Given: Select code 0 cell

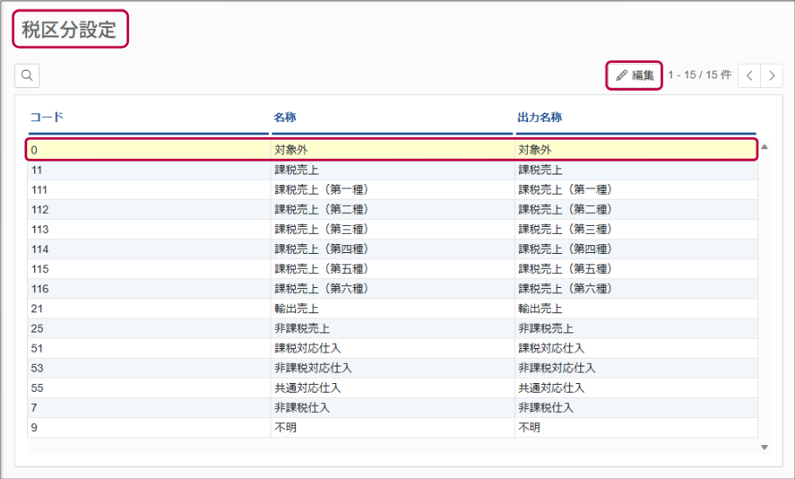Looking at the screenshot, I should click(x=149, y=149).
